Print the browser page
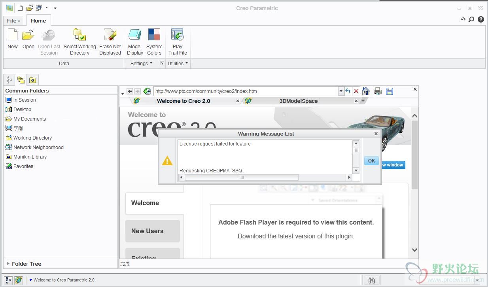 coord(378,91)
